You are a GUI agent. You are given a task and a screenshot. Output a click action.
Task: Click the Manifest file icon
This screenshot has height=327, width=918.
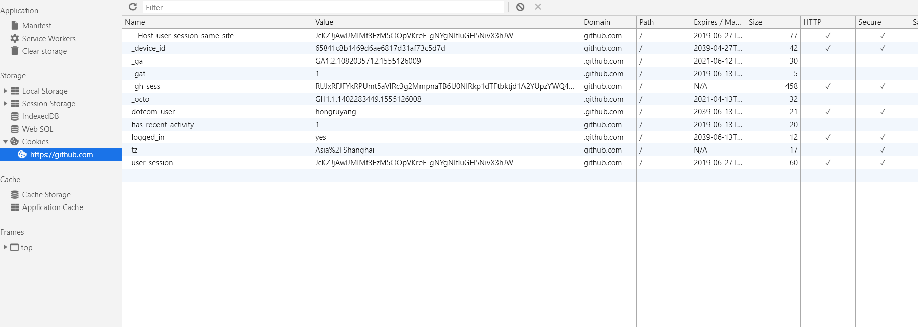pyautogui.click(x=15, y=25)
